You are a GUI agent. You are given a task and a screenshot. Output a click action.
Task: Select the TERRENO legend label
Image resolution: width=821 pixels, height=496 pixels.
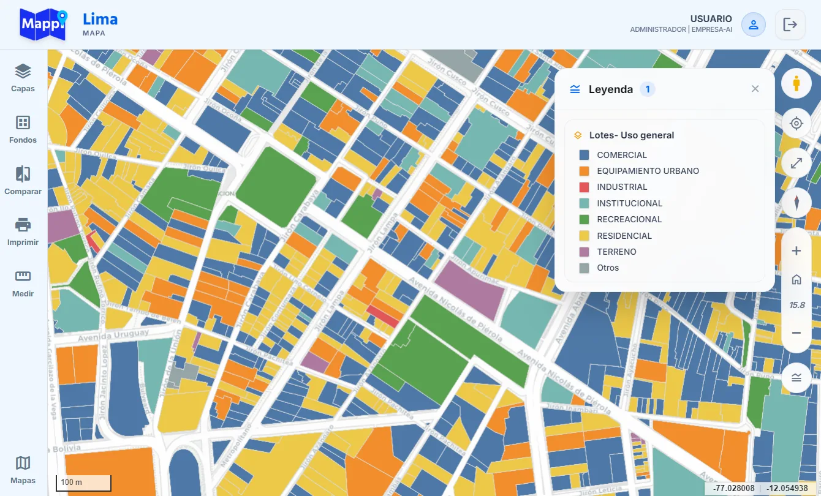click(616, 252)
